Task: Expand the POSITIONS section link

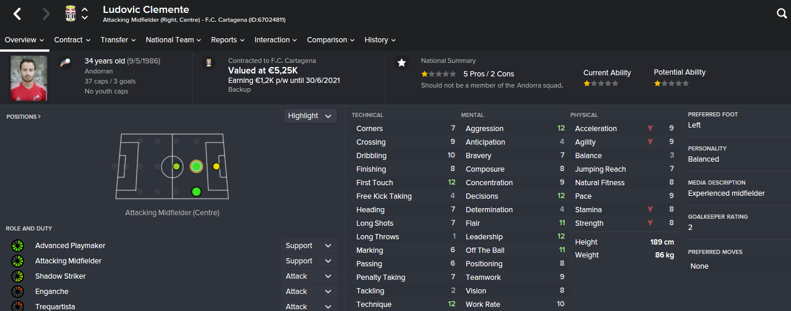Action: click(24, 116)
